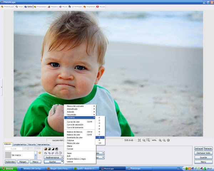Click the framed zoom magnifier icon
Image resolution: width=214 pixels, height=171 pixels.
(148, 140)
